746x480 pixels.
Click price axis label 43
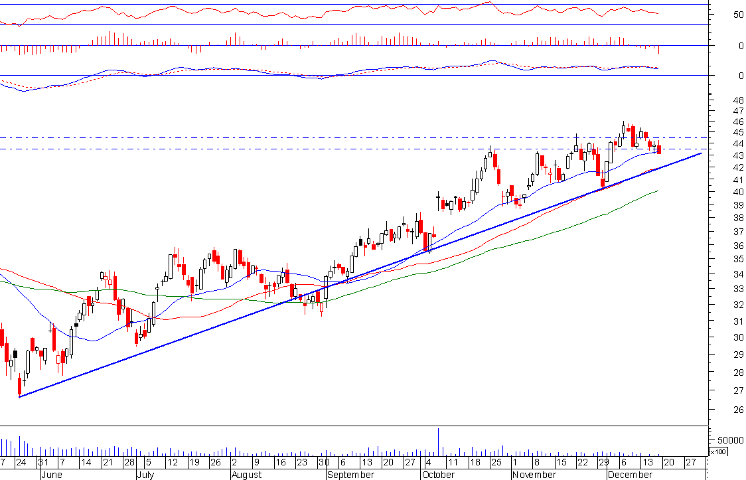[739, 155]
